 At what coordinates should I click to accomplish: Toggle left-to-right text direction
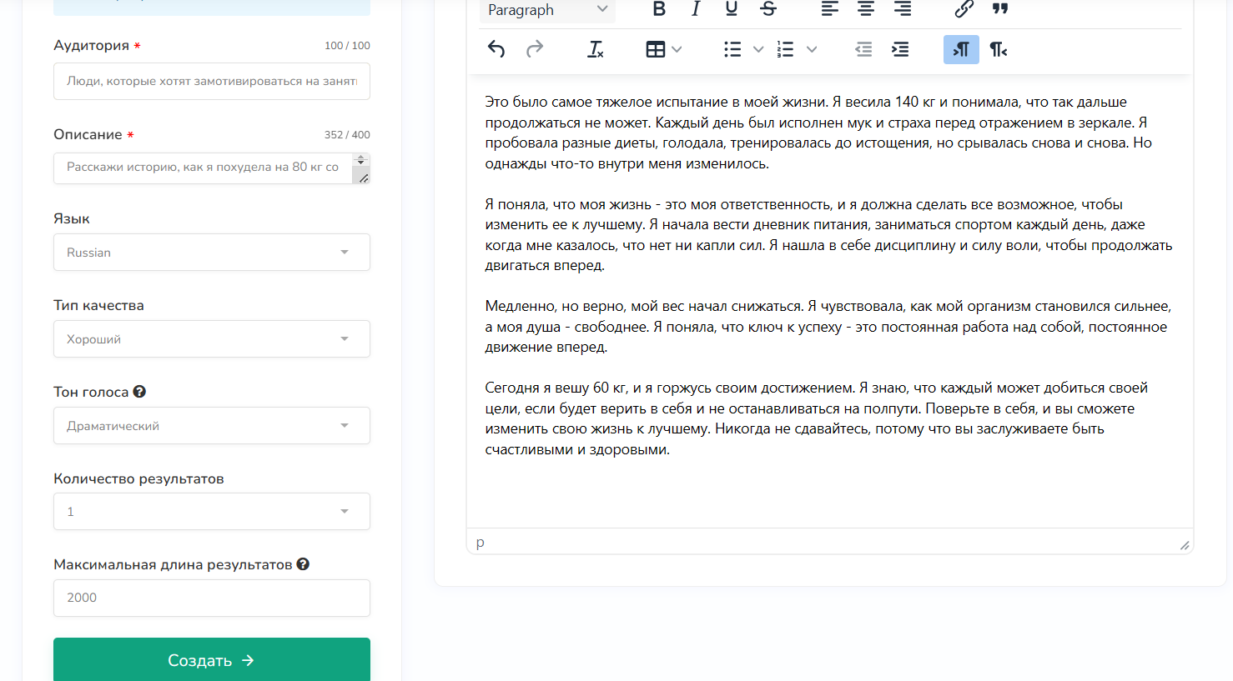961,49
